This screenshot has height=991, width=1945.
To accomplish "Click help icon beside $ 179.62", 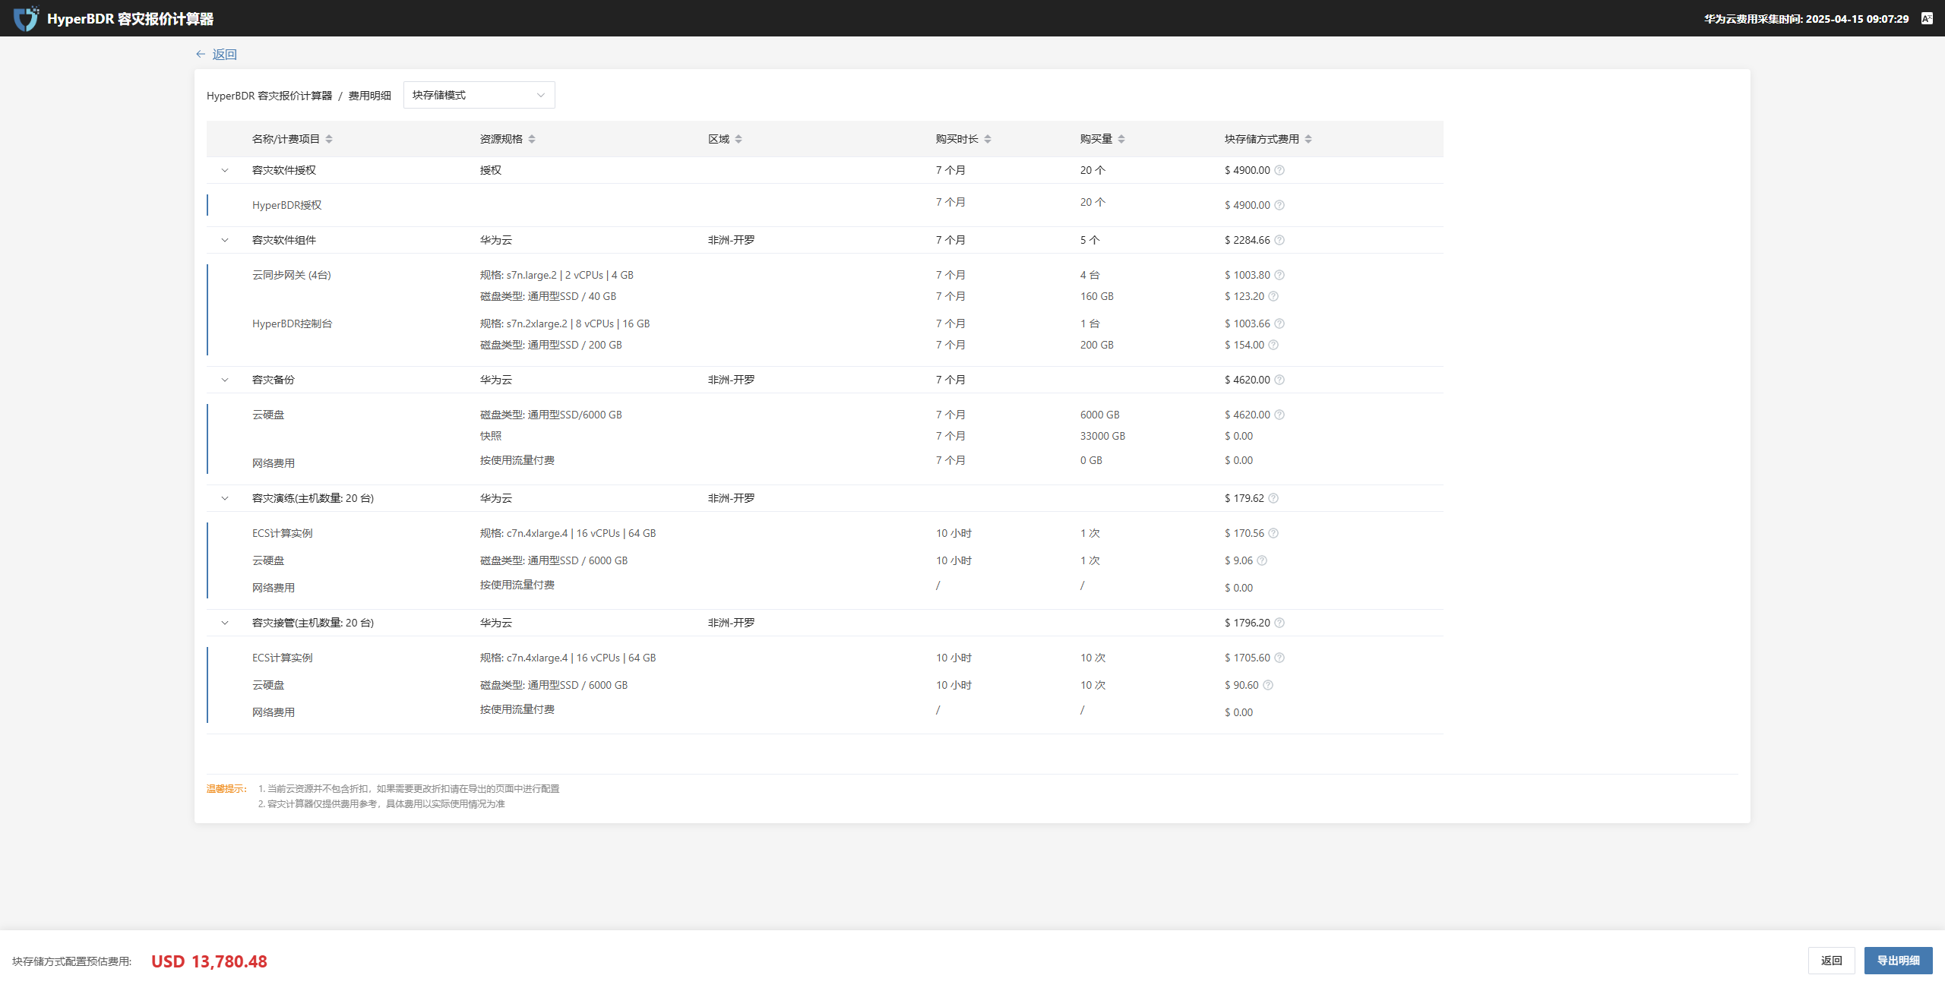I will click(x=1273, y=498).
